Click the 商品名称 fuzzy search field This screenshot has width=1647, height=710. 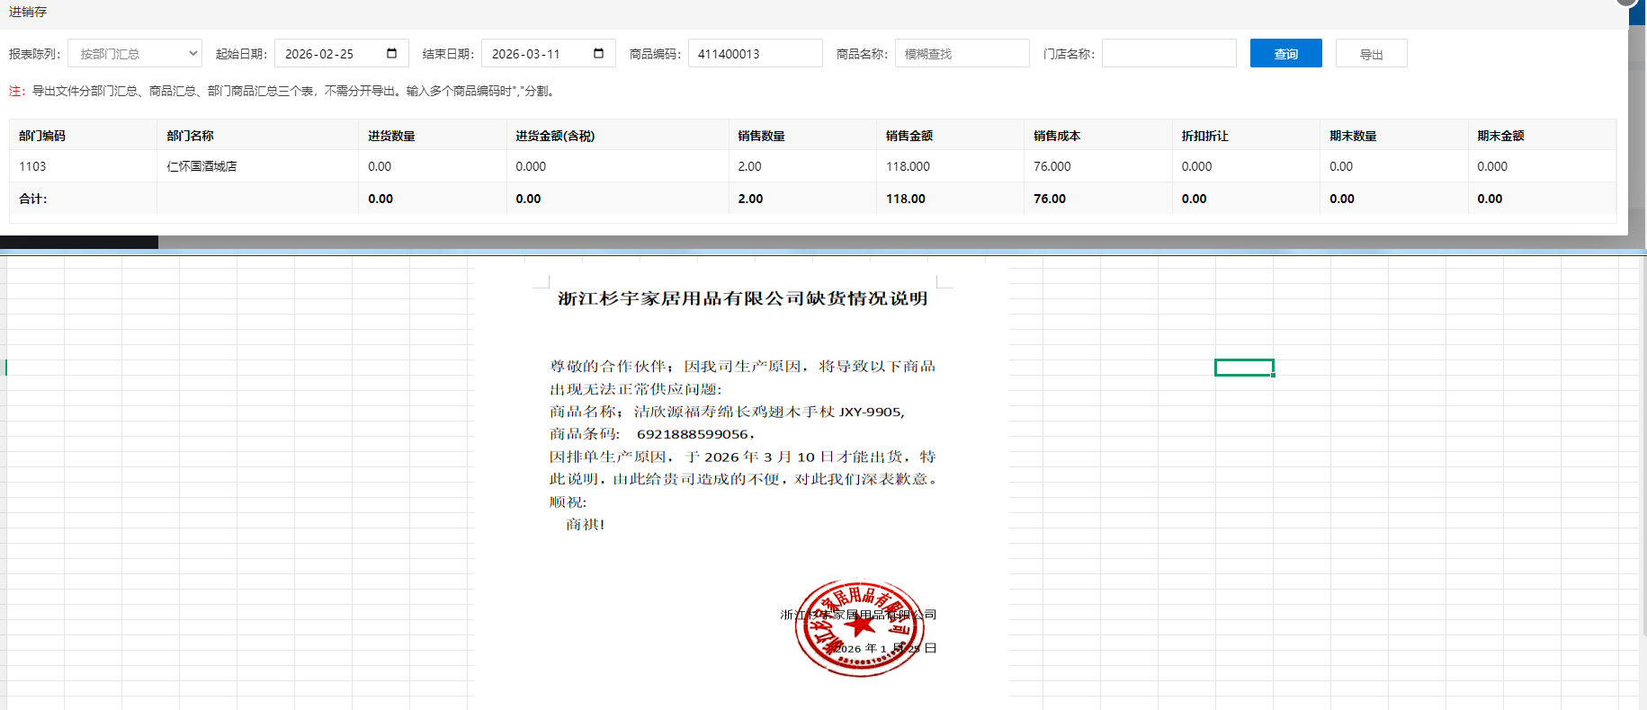[961, 54]
